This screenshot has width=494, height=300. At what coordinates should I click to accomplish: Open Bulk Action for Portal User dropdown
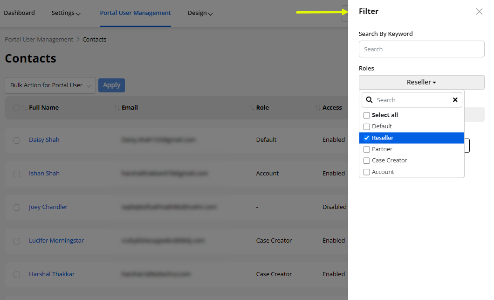tap(50, 85)
